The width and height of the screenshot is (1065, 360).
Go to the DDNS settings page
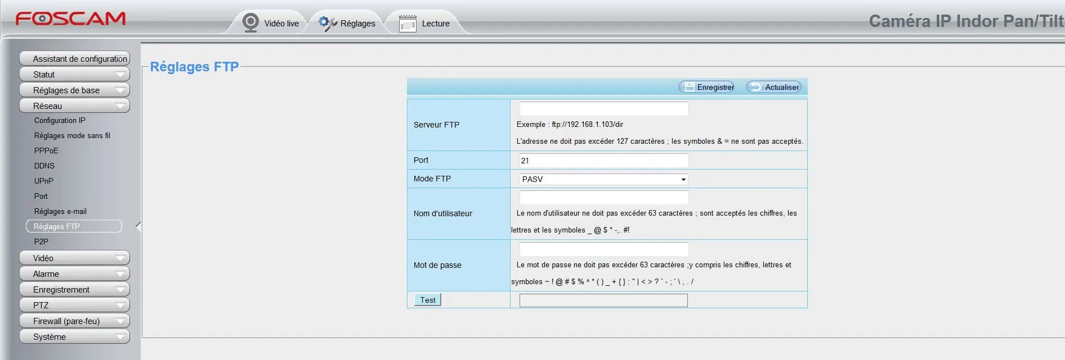[44, 166]
